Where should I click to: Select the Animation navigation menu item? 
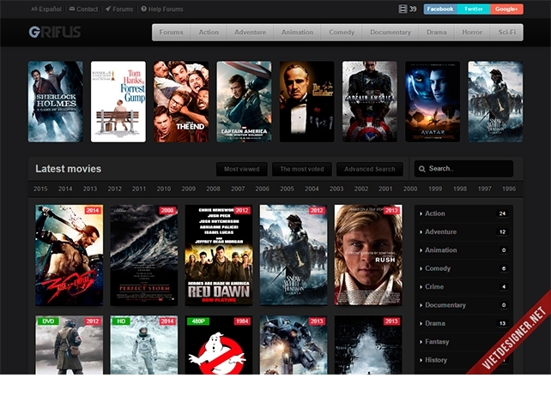pyautogui.click(x=297, y=33)
